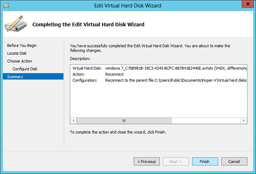256x174 pixels.
Task: Click the window title text in title bar
Action: click(128, 5)
